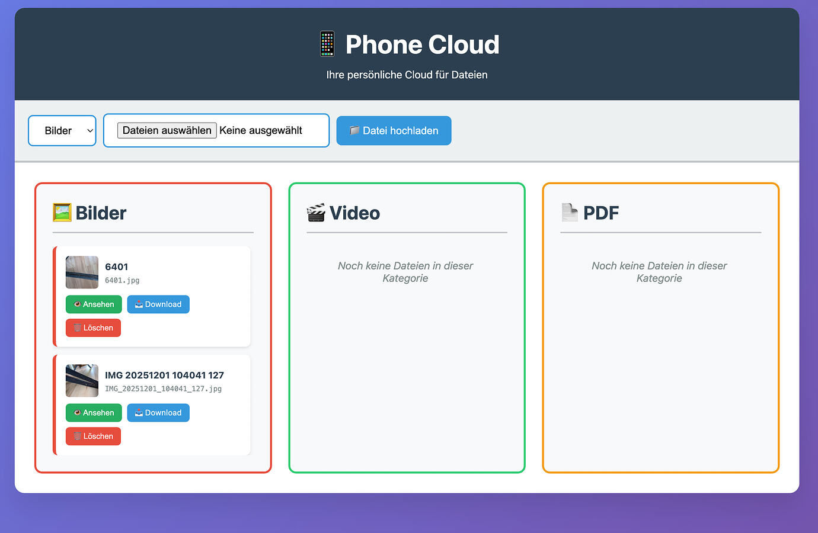Click the Video category heading
Image resolution: width=818 pixels, height=533 pixels.
point(354,213)
